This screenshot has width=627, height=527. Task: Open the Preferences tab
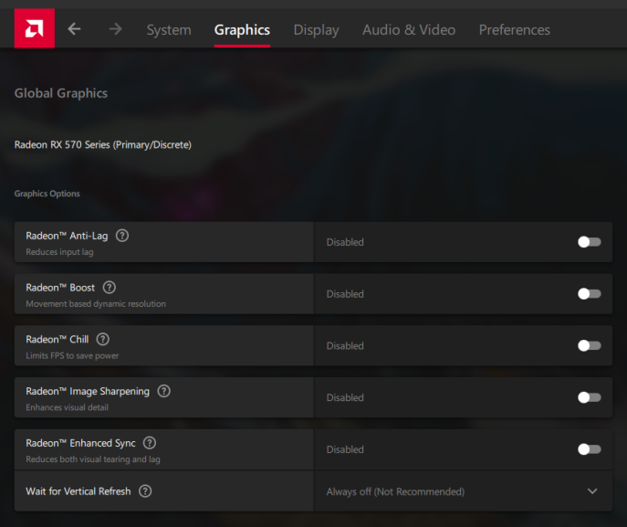tap(515, 30)
